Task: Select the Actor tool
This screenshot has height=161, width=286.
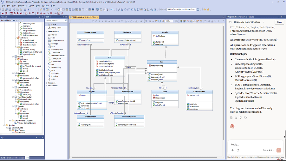Action: [54, 79]
